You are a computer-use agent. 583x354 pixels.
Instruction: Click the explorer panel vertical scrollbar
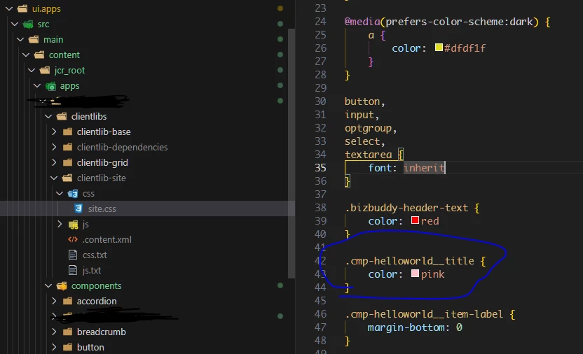click(x=291, y=153)
